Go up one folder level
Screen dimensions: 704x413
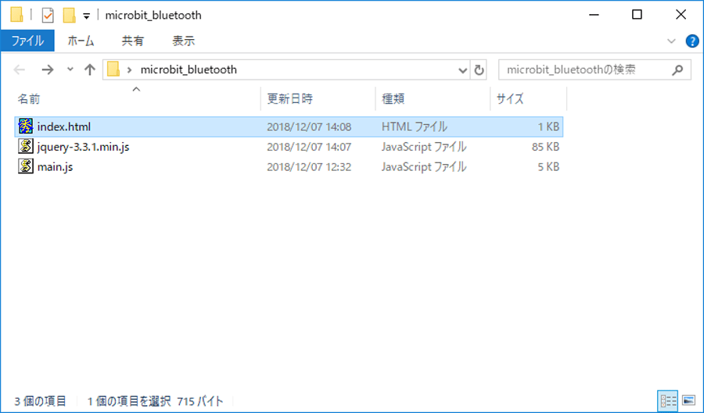[x=90, y=69]
